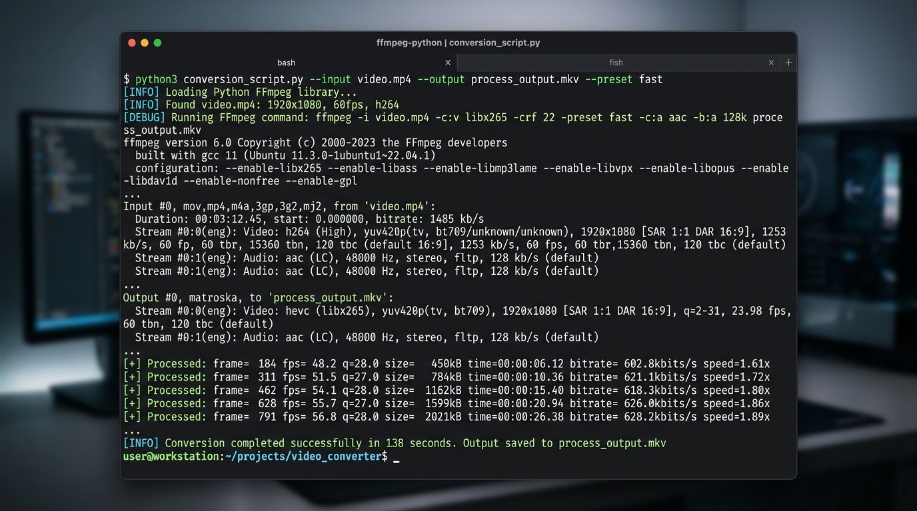Click the Processed line with frame= 628
Screen dimensions: 917x511
[x=447, y=403]
